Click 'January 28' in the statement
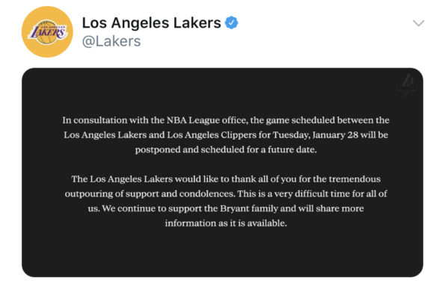 click(335, 135)
